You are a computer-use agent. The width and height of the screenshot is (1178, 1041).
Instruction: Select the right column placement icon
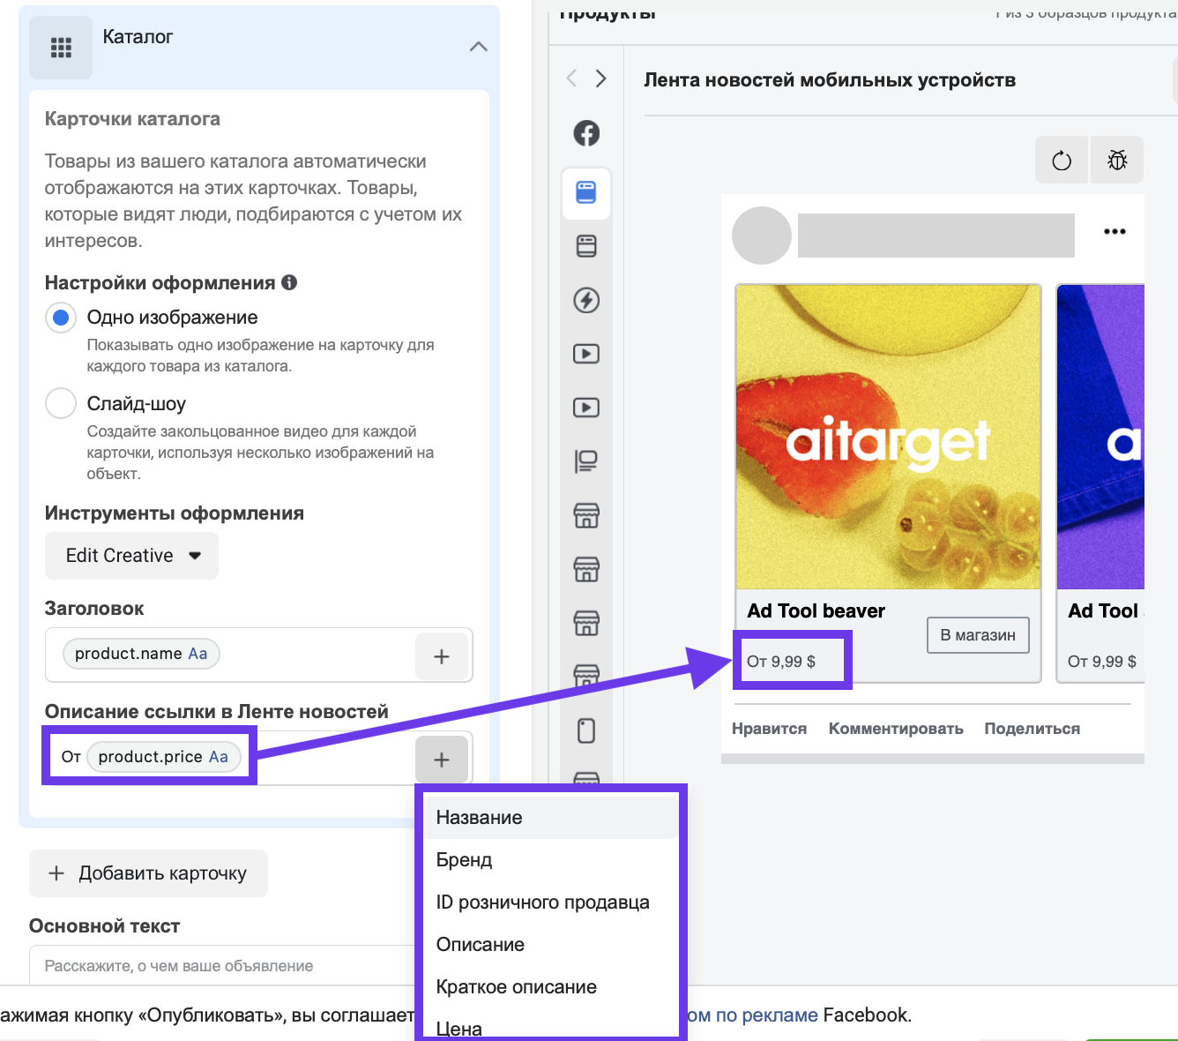point(586,461)
